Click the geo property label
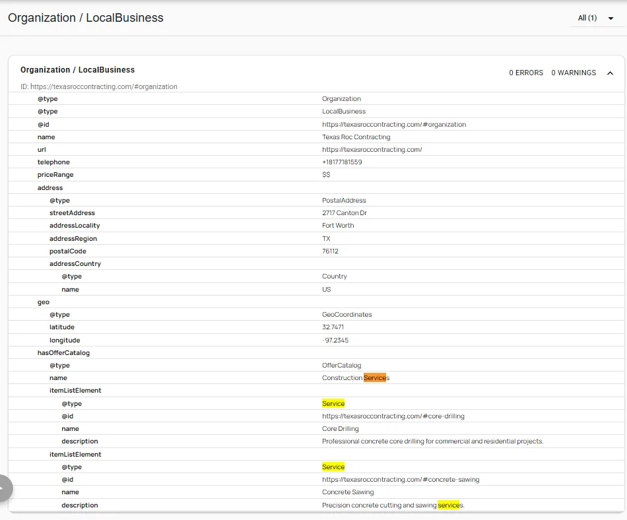The height and width of the screenshot is (520, 627). coord(44,302)
